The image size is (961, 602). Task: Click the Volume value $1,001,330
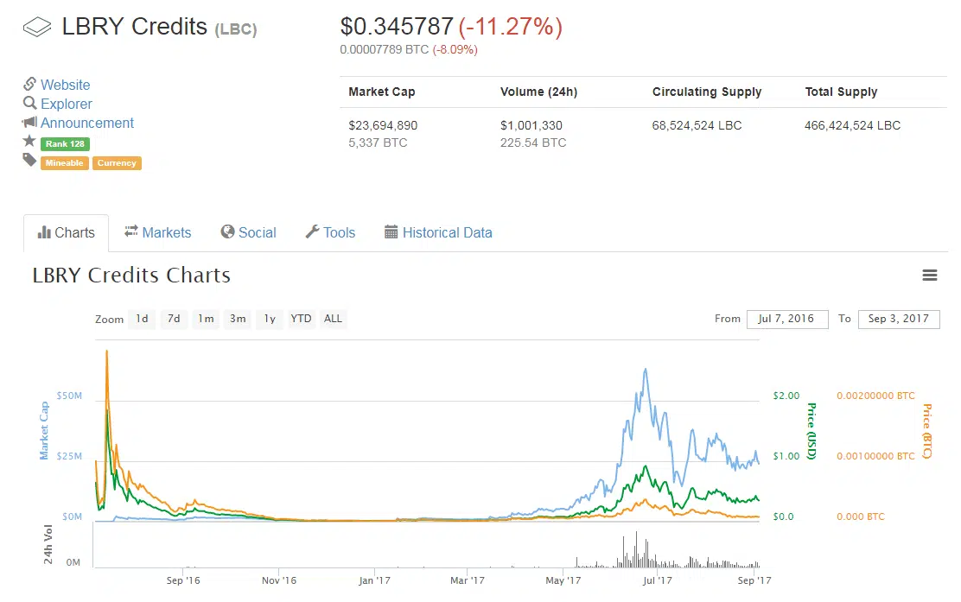pos(531,125)
